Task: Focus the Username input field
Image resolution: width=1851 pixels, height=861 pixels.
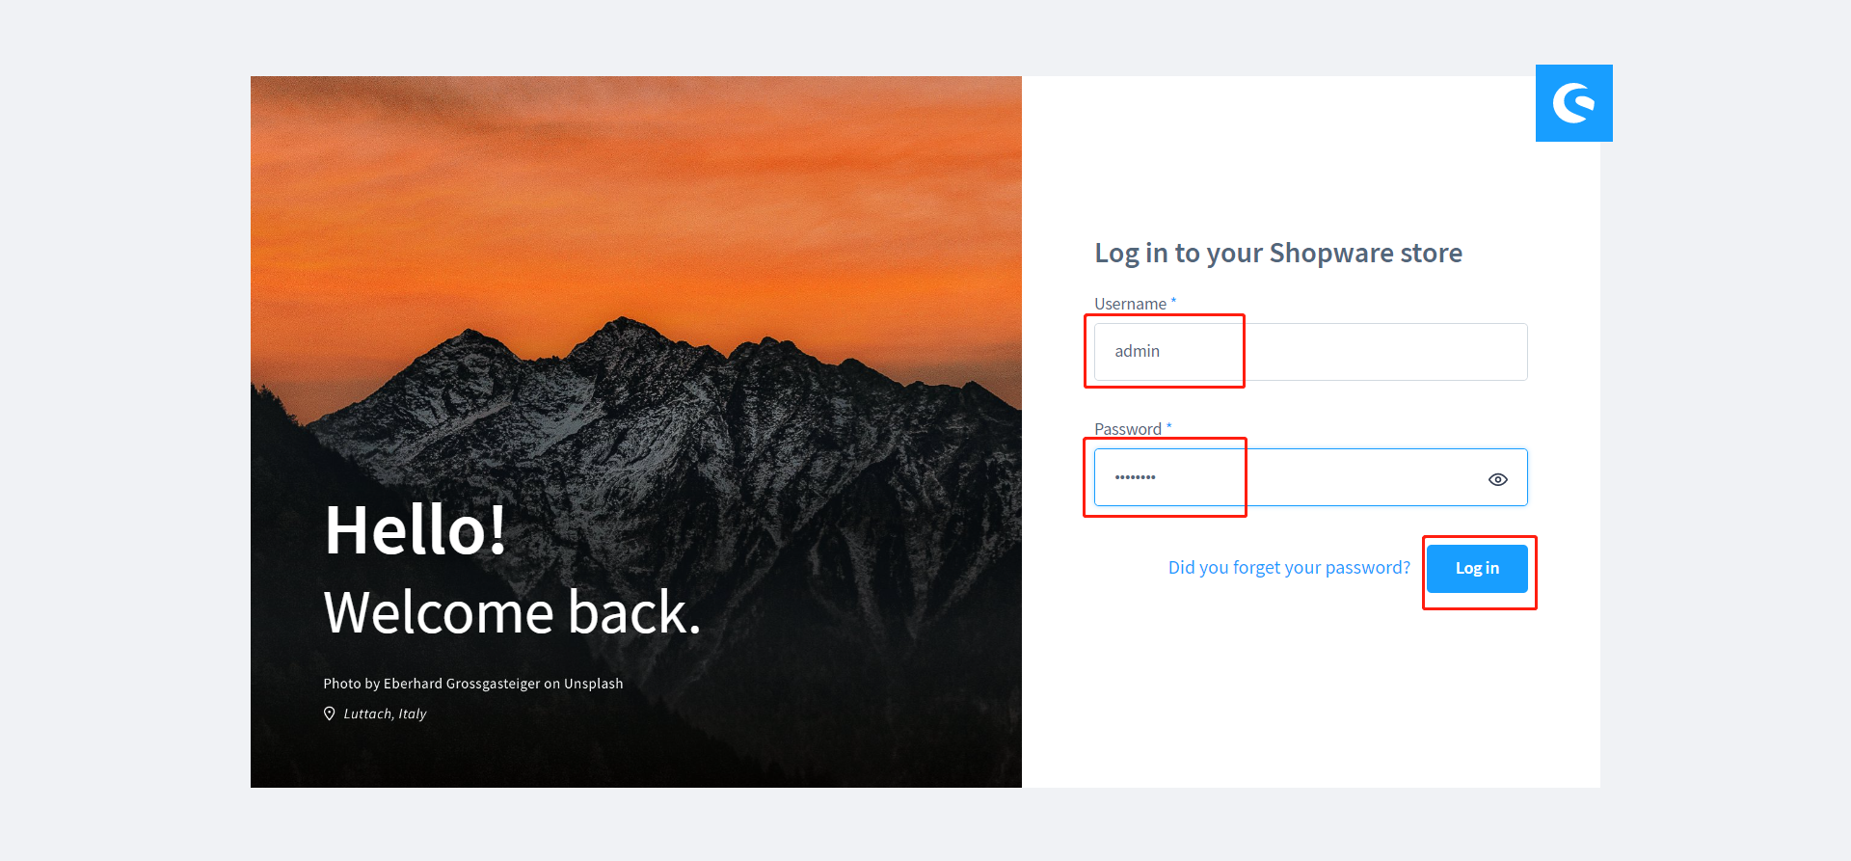Action: (x=1310, y=352)
